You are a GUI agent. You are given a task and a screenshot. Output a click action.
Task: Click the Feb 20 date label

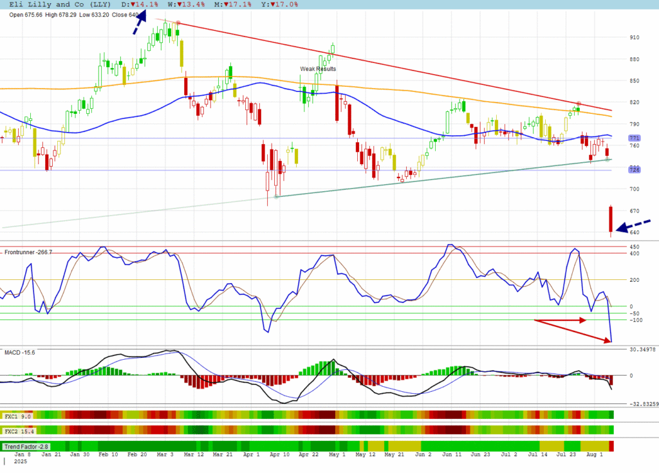(137, 454)
